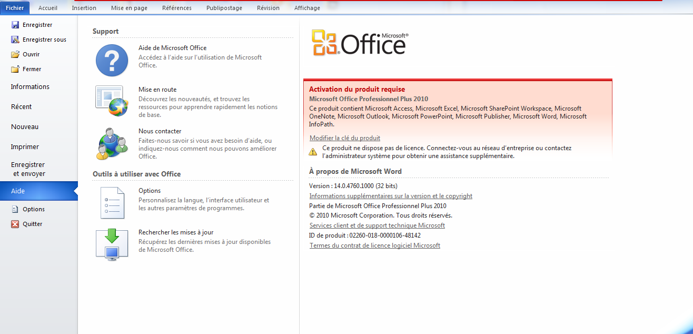
Task: Click the Enregistrer sous icon
Action: [15, 40]
